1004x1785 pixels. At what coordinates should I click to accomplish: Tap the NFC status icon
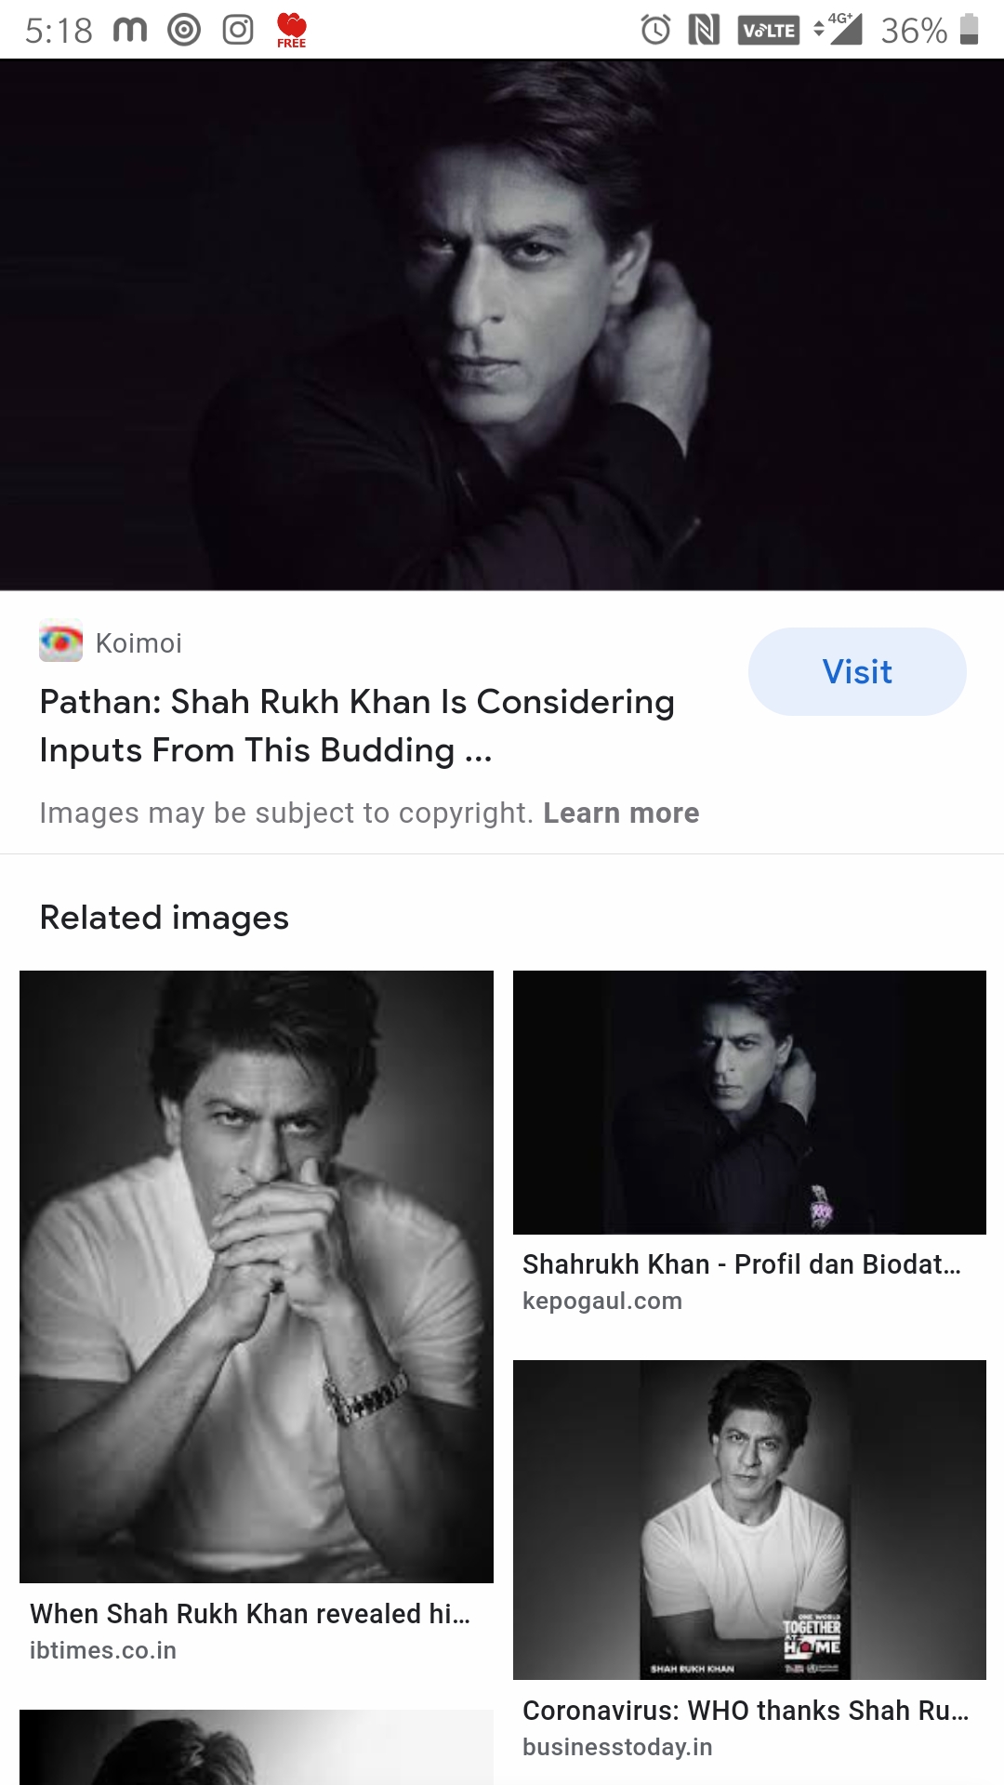click(x=704, y=31)
